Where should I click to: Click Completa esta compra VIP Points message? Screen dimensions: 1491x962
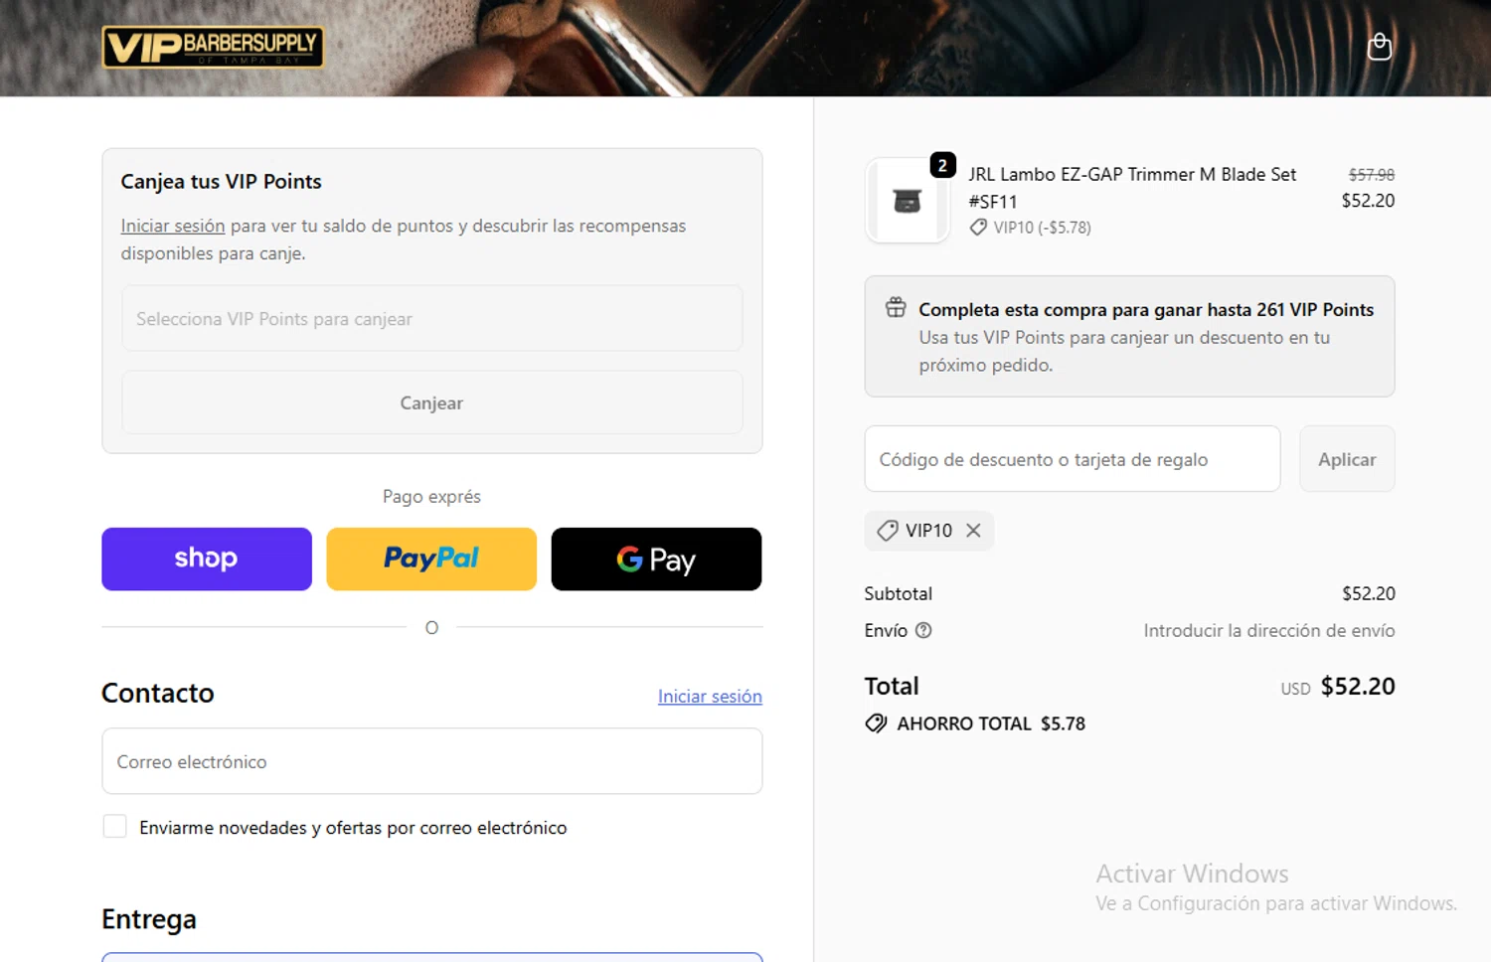coord(1146,310)
